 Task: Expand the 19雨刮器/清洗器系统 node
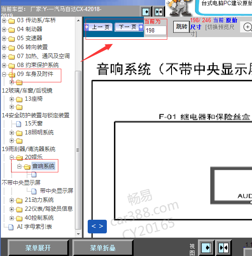pos(11,140)
